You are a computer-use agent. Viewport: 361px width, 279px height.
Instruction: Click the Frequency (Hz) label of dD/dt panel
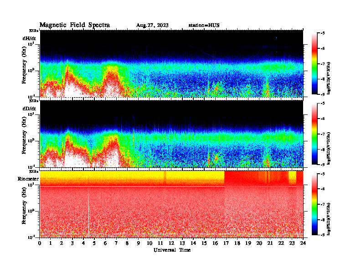point(24,135)
